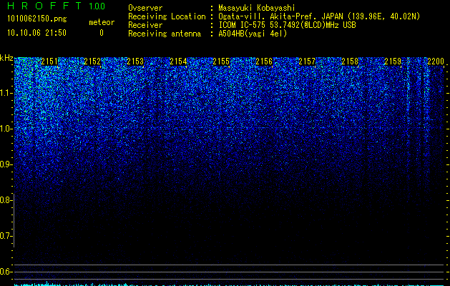Click the 0.8 frequency axis label
This screenshot has width=450, height=286.
(x=6, y=200)
